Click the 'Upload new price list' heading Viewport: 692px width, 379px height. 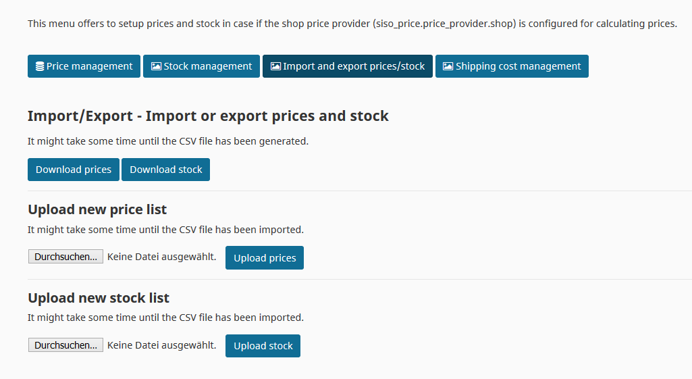click(97, 209)
